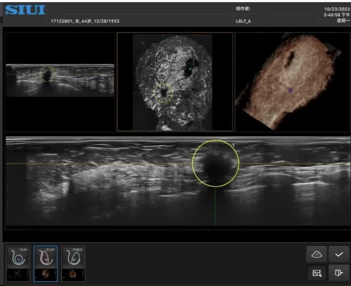Click the yellow lesion circle in coronal view

point(163,93)
